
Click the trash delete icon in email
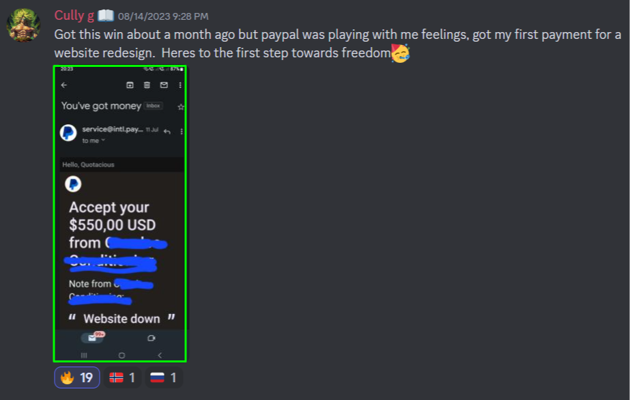[147, 85]
